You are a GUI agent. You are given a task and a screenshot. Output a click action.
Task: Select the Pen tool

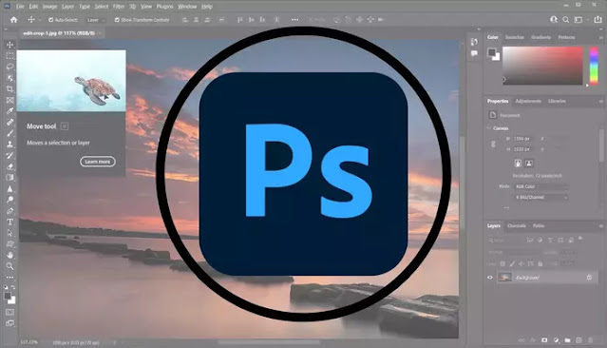[10, 211]
